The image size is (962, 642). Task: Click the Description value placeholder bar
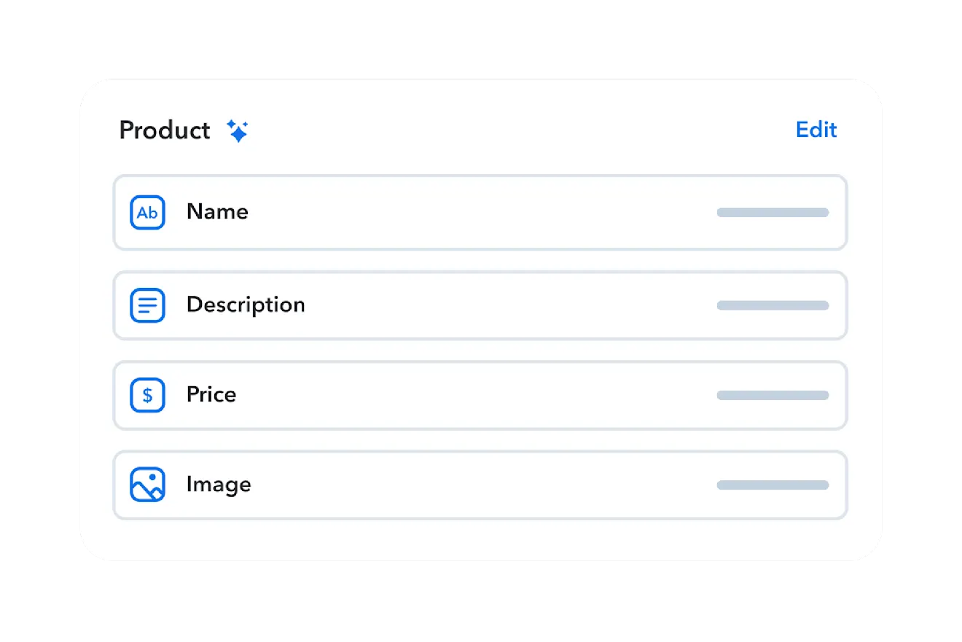[773, 305]
